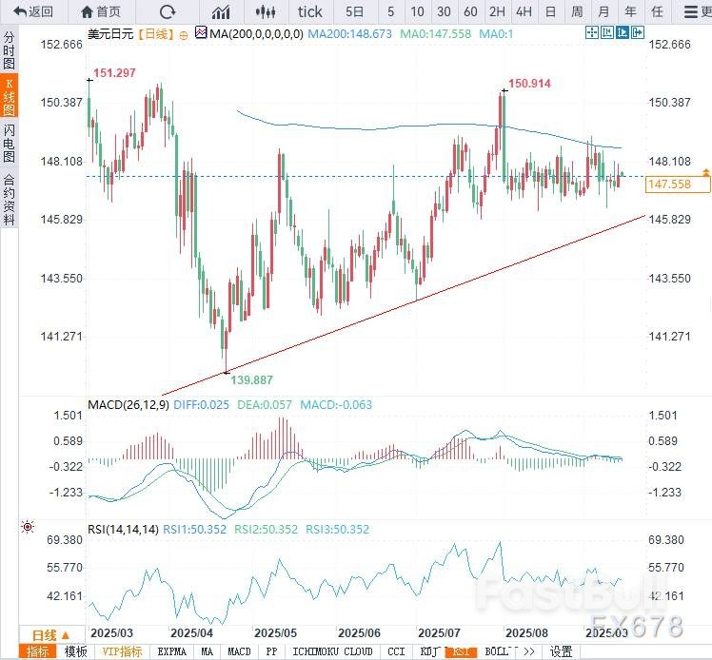Switch to 闪电图 side tab
The height and width of the screenshot is (660, 712).
[x=10, y=144]
